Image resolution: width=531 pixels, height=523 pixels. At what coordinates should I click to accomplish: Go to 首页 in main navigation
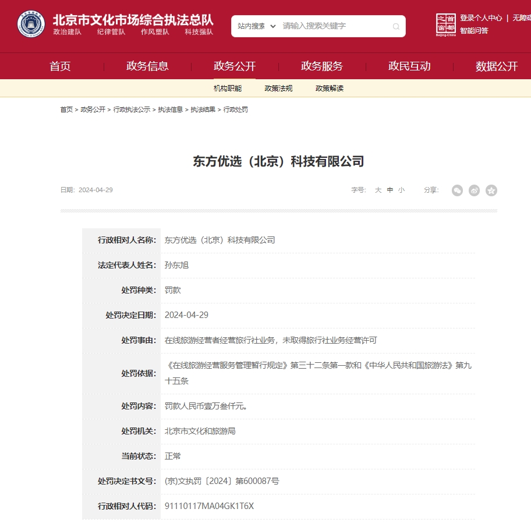(x=61, y=66)
